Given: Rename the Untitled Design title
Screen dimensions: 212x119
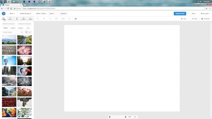Looking at the screenshot, I should click(x=25, y=14).
